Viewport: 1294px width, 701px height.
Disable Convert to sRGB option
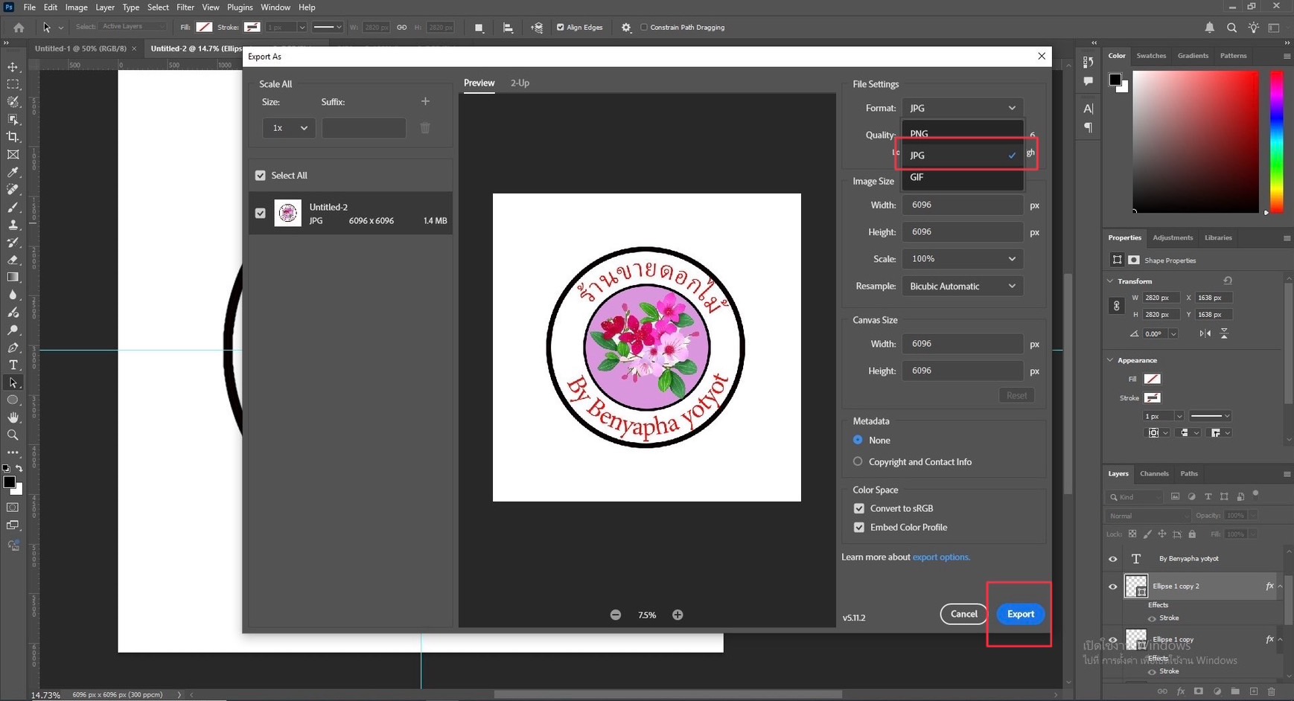859,508
